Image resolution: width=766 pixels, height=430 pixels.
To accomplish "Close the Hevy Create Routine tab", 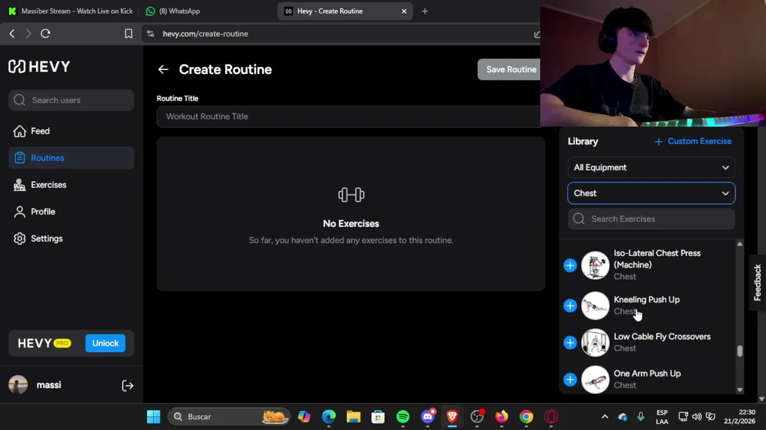I will click(x=404, y=11).
